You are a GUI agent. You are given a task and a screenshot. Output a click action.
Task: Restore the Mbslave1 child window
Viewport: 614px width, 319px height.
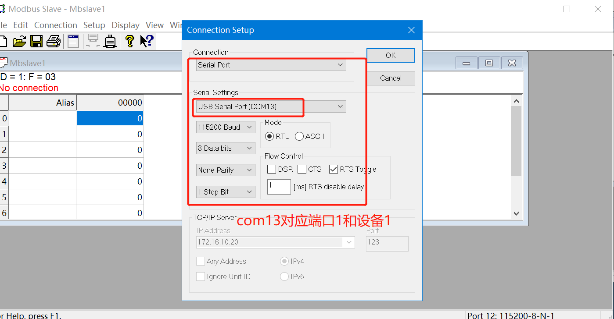pos(489,63)
